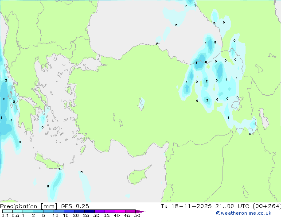The image size is (281, 217).
Task: Click the violet legend swatch between 30 and 35
Action: point(100,211)
